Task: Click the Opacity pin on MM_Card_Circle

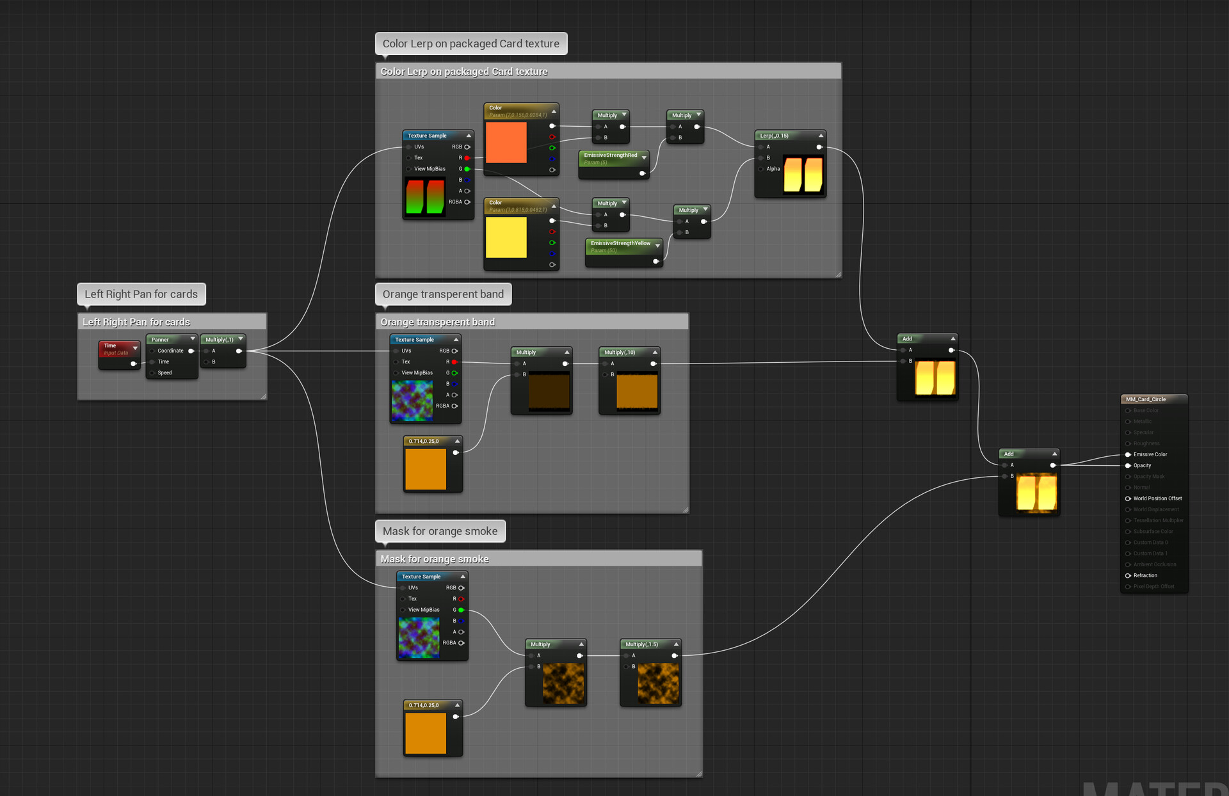Action: point(1128,465)
